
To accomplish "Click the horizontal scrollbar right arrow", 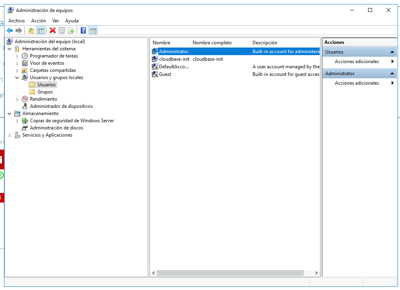I will click(316, 273).
